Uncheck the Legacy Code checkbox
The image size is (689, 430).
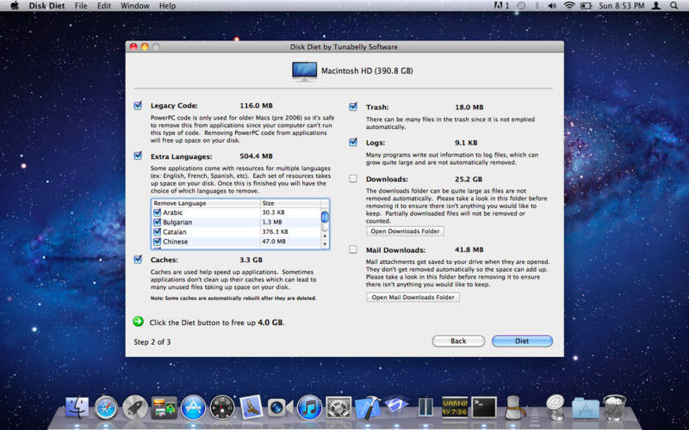click(138, 105)
